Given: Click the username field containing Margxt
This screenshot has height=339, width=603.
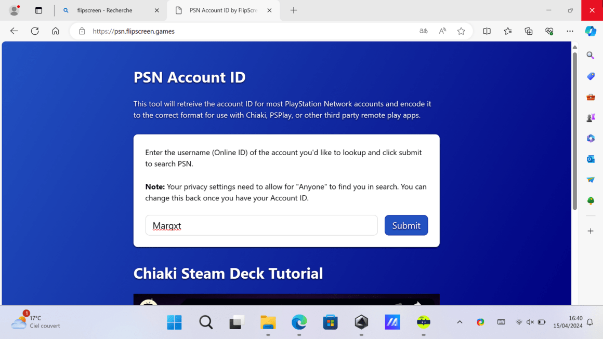Looking at the screenshot, I should [x=261, y=225].
